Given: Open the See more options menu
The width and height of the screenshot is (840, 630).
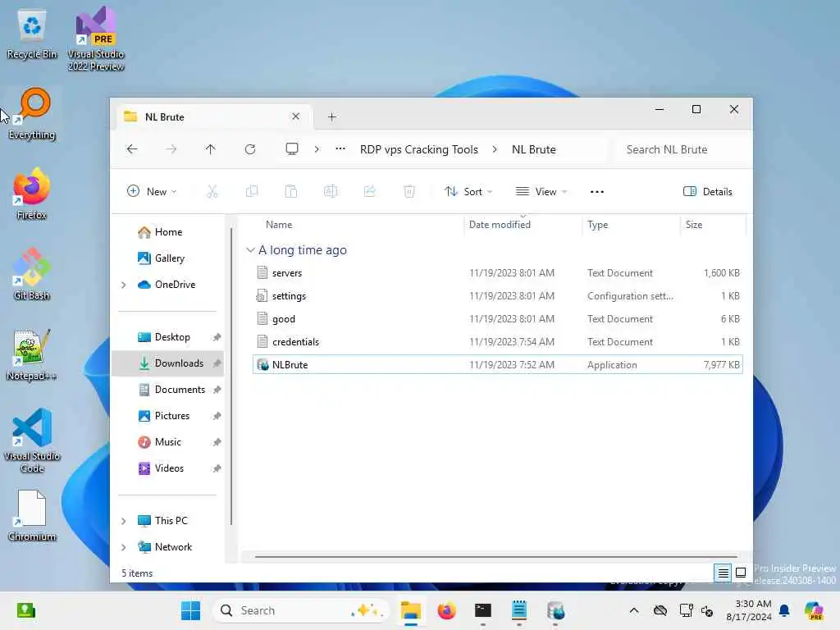Looking at the screenshot, I should 597,192.
